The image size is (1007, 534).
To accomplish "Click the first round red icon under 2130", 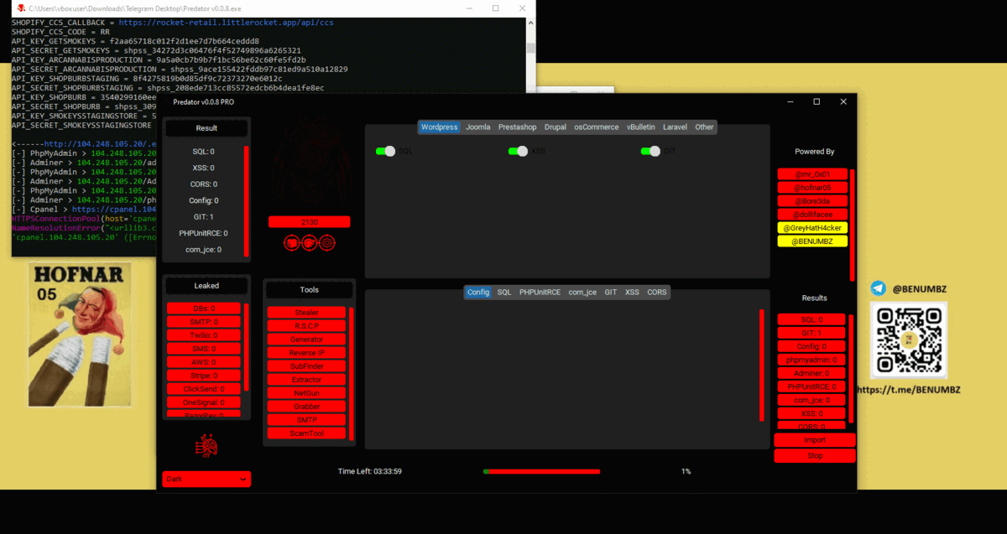I will click(292, 243).
